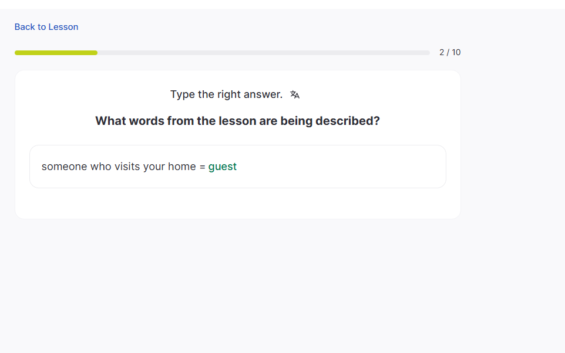This screenshot has width=565, height=353.
Task: Open the Back to Lesson link
Action: (46, 27)
